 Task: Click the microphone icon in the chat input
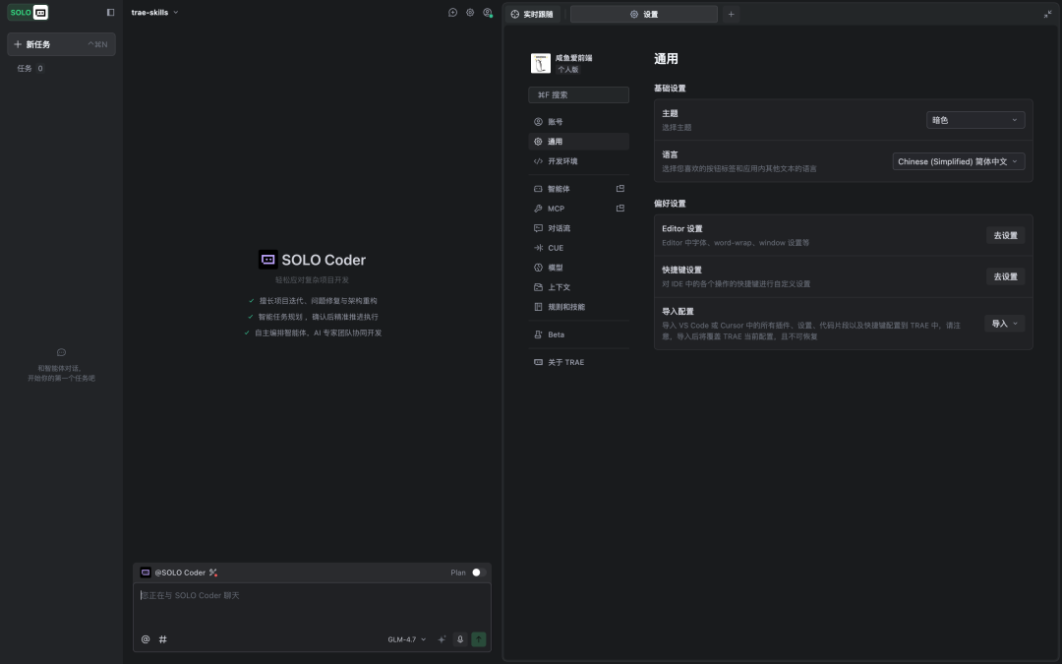tap(459, 639)
